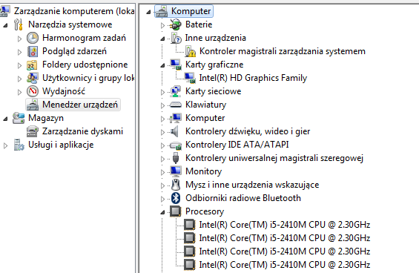Expand the Karty sieciowe category
The image size is (419, 273).
click(162, 92)
